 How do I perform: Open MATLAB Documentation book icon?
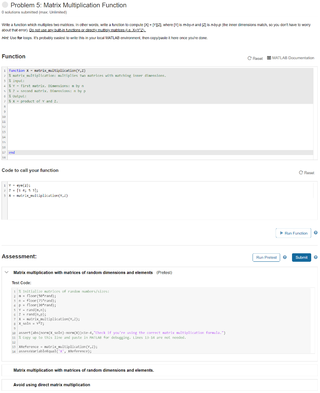pyautogui.click(x=269, y=58)
